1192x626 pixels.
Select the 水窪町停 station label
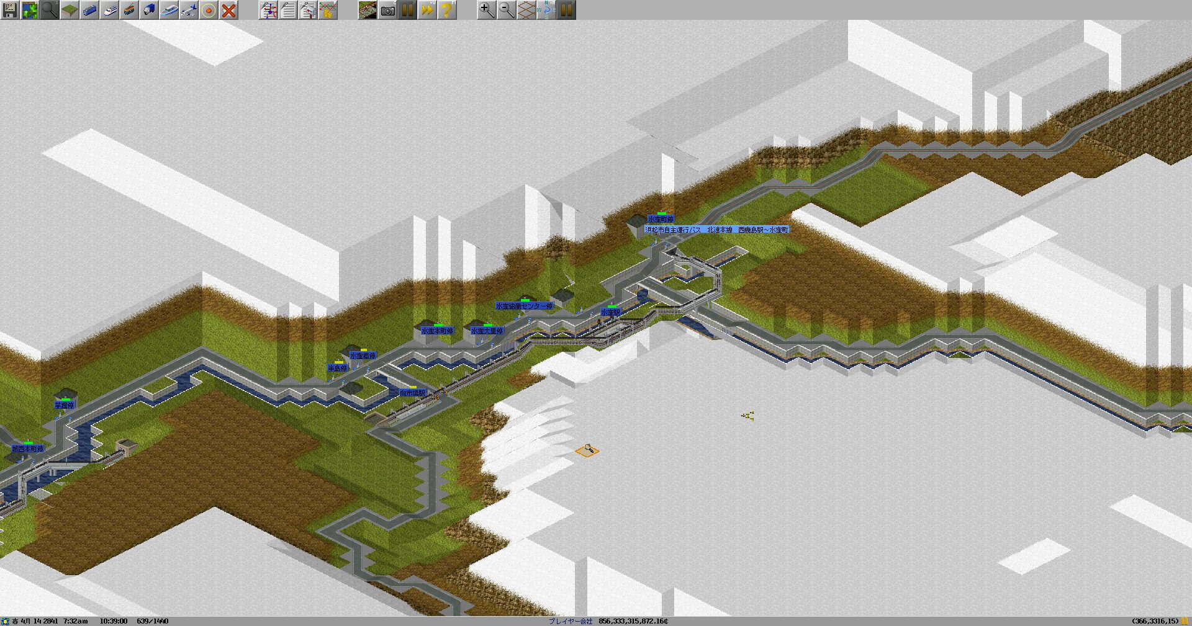click(661, 219)
